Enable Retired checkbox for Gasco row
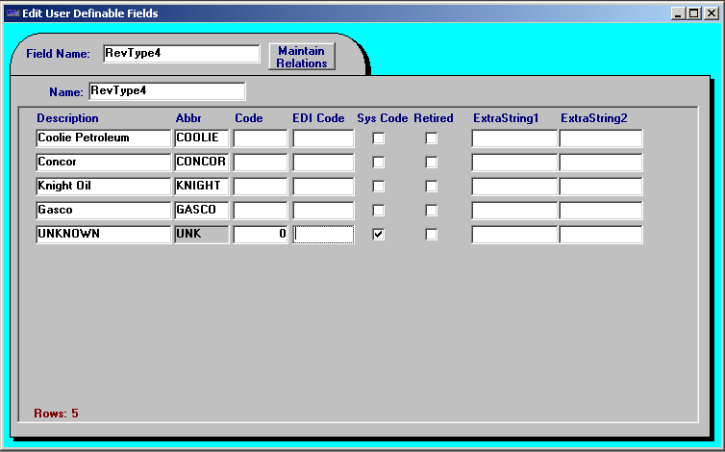This screenshot has width=725, height=452. point(431,210)
